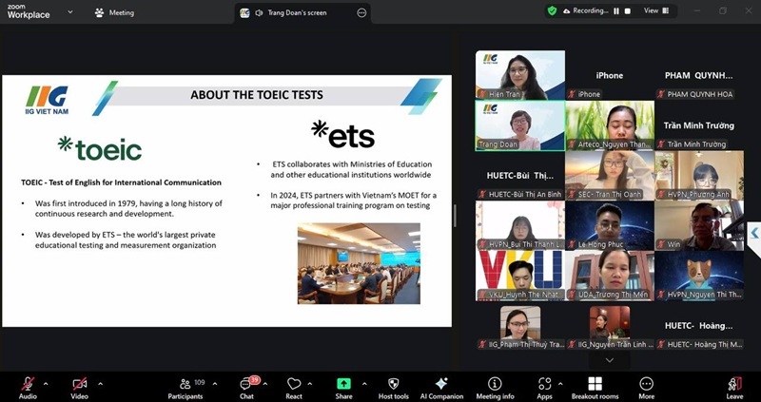
Task: Stop the recording
Action: pyautogui.click(x=628, y=10)
